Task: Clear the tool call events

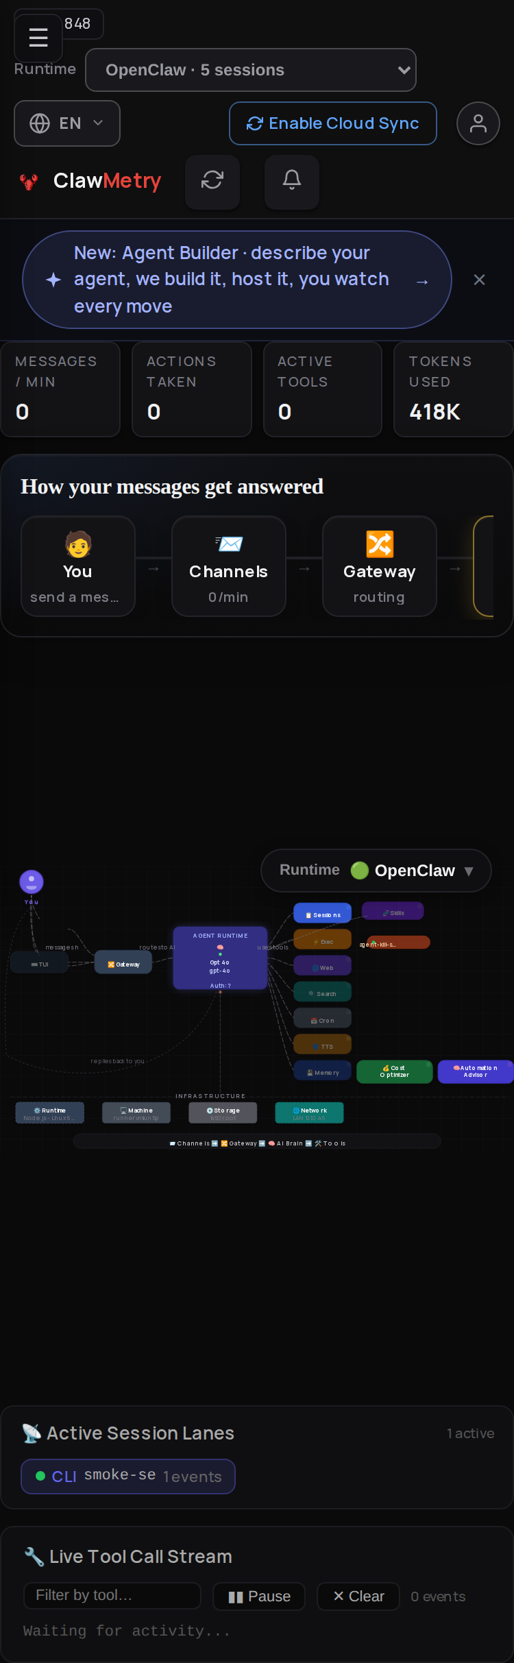Action: 358,1597
